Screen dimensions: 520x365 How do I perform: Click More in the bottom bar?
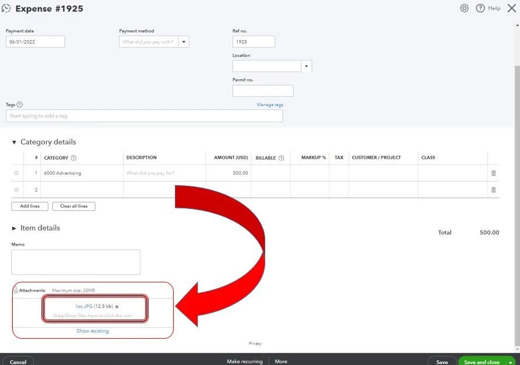point(281,361)
